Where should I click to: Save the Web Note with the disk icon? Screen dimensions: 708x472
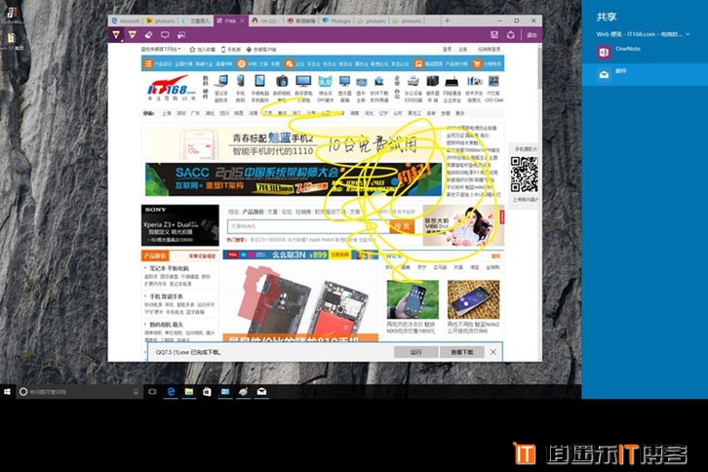[x=494, y=35]
